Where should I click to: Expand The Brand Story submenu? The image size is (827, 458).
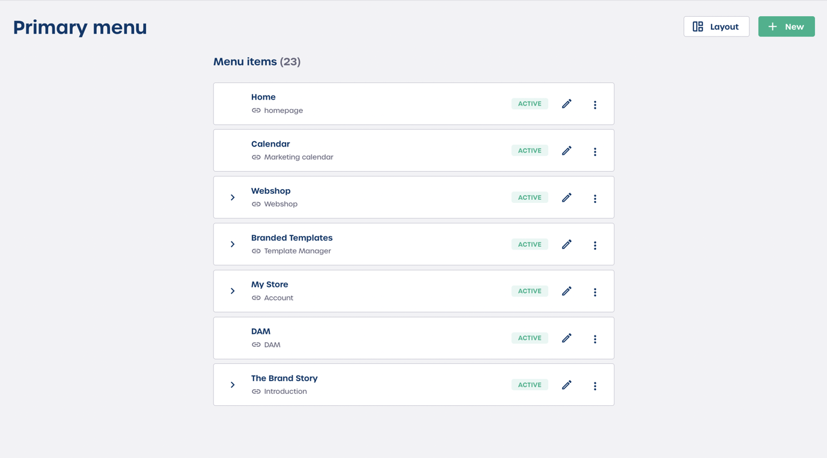[x=233, y=385]
